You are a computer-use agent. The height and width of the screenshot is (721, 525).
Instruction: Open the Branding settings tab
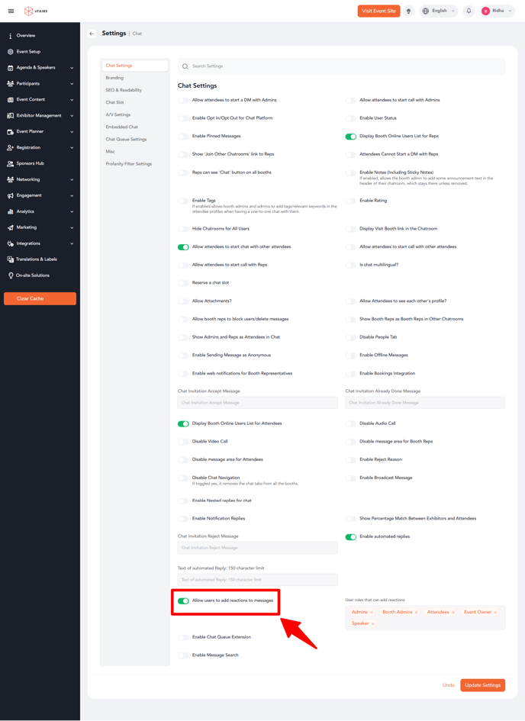coord(114,78)
